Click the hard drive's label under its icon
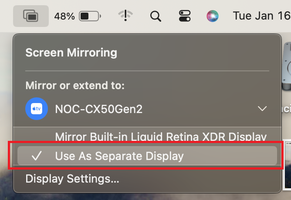This screenshot has width=291, height=200. pos(287,109)
